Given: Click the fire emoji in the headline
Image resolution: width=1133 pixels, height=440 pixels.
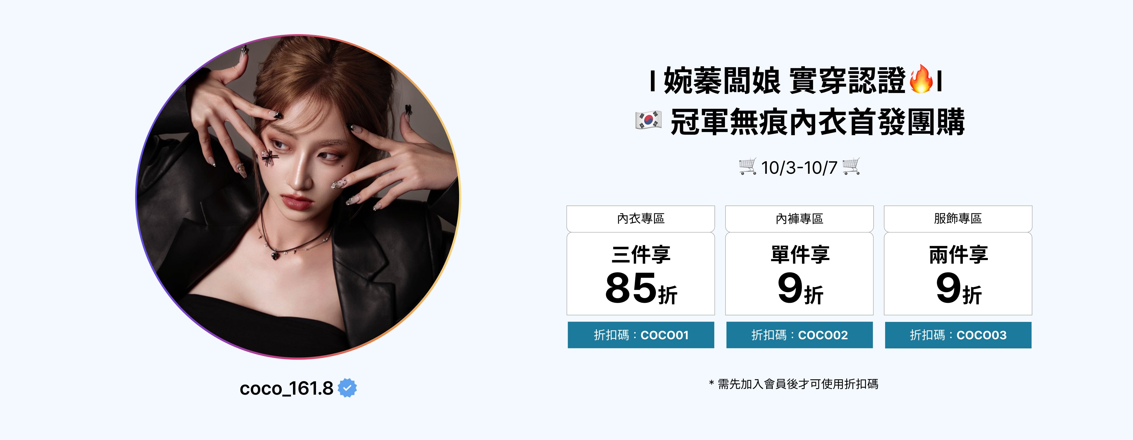Looking at the screenshot, I should click(x=921, y=80).
